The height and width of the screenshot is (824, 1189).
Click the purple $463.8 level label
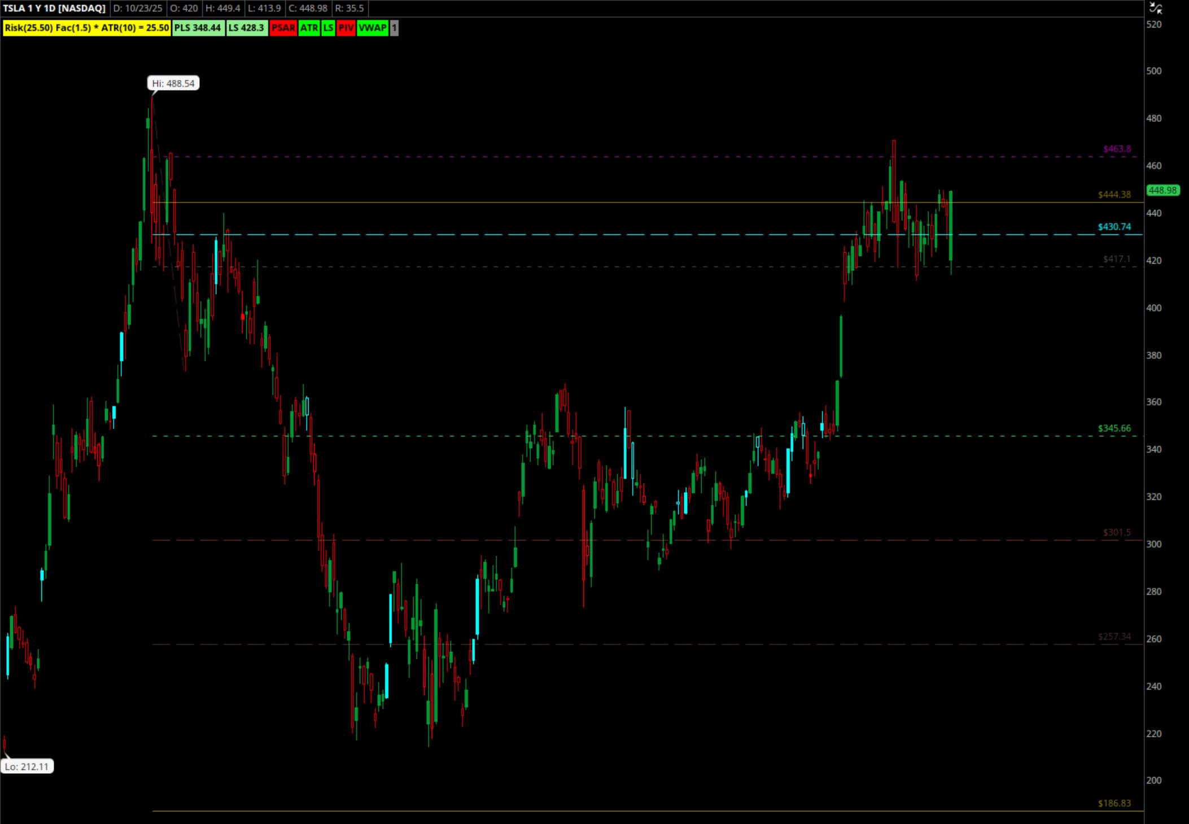[1117, 149]
